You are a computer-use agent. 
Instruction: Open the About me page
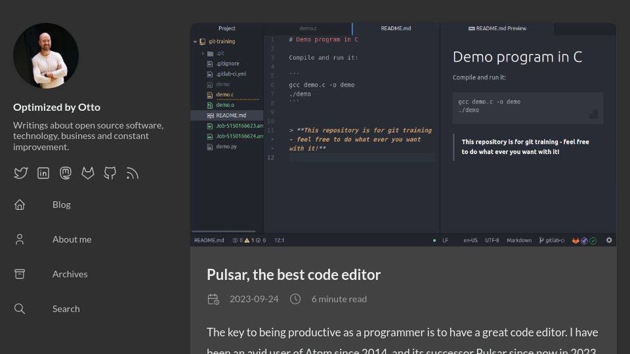click(72, 239)
